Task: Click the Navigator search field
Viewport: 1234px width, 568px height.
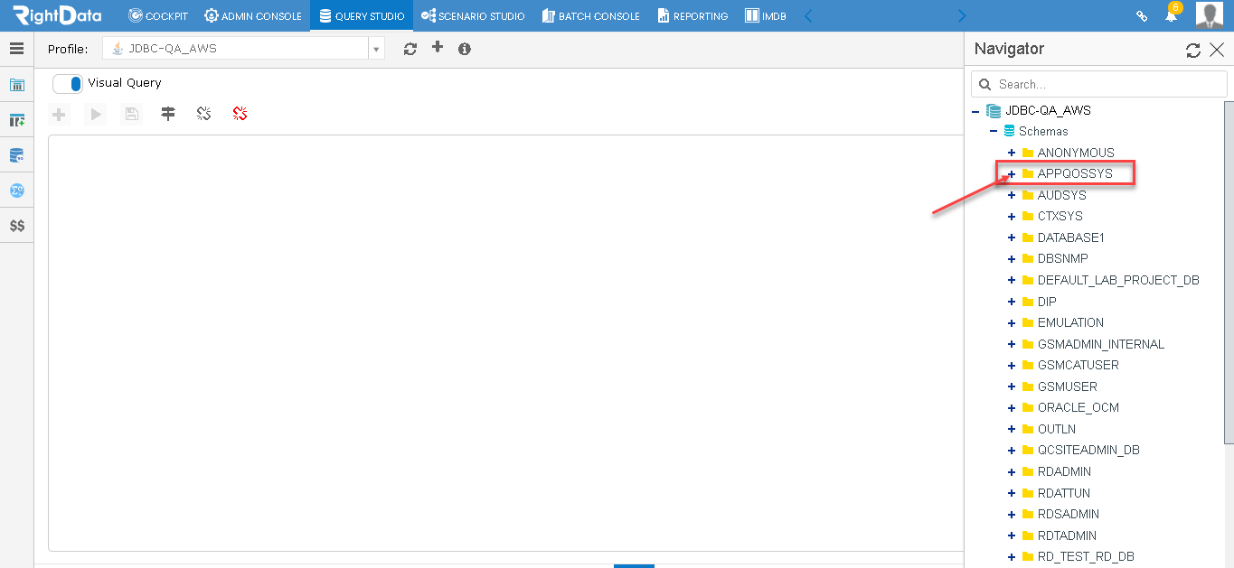Action: click(x=1098, y=84)
